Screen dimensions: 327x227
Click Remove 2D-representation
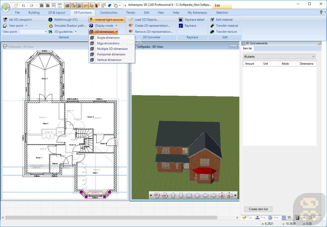(151, 32)
